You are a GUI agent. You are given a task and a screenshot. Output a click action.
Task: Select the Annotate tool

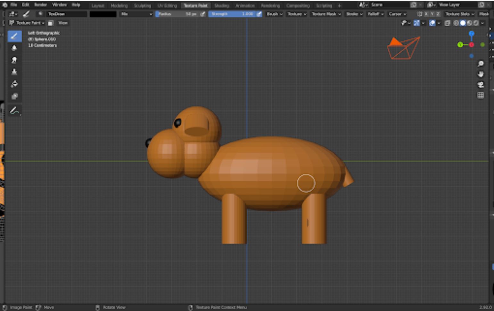14,111
